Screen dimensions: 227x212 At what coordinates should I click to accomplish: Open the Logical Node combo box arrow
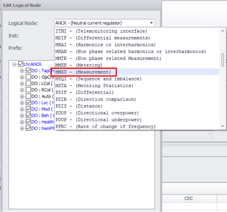tap(151, 23)
